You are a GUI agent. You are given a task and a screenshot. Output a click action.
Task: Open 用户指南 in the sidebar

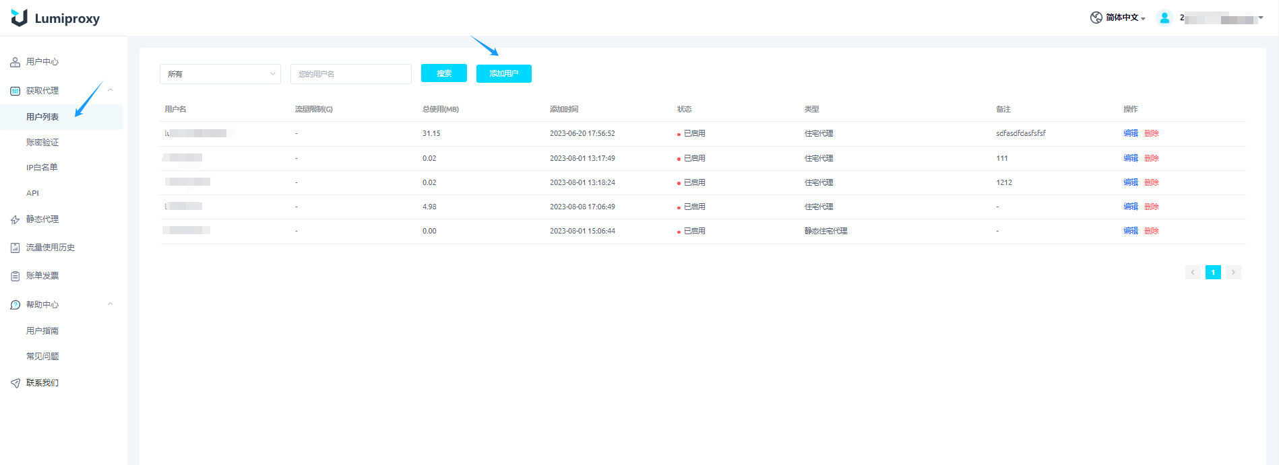coord(42,331)
